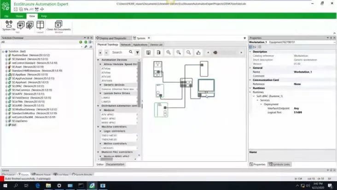Collapse the Description section in Properties
The image size is (337, 190).
click(250, 52)
